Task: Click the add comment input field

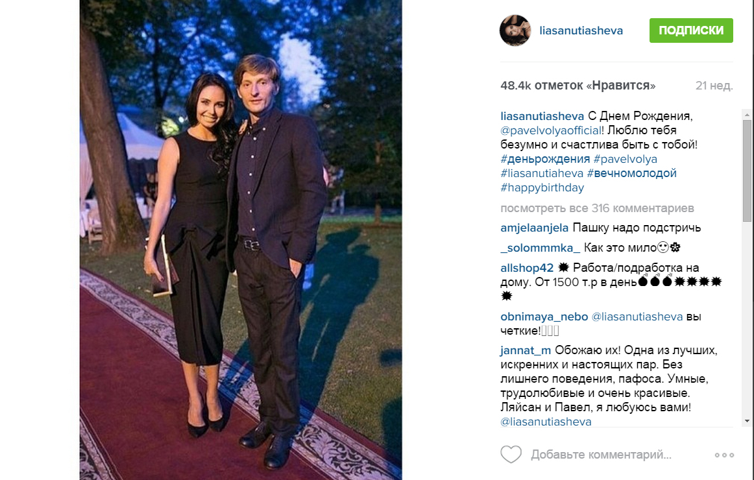Action: tap(601, 455)
